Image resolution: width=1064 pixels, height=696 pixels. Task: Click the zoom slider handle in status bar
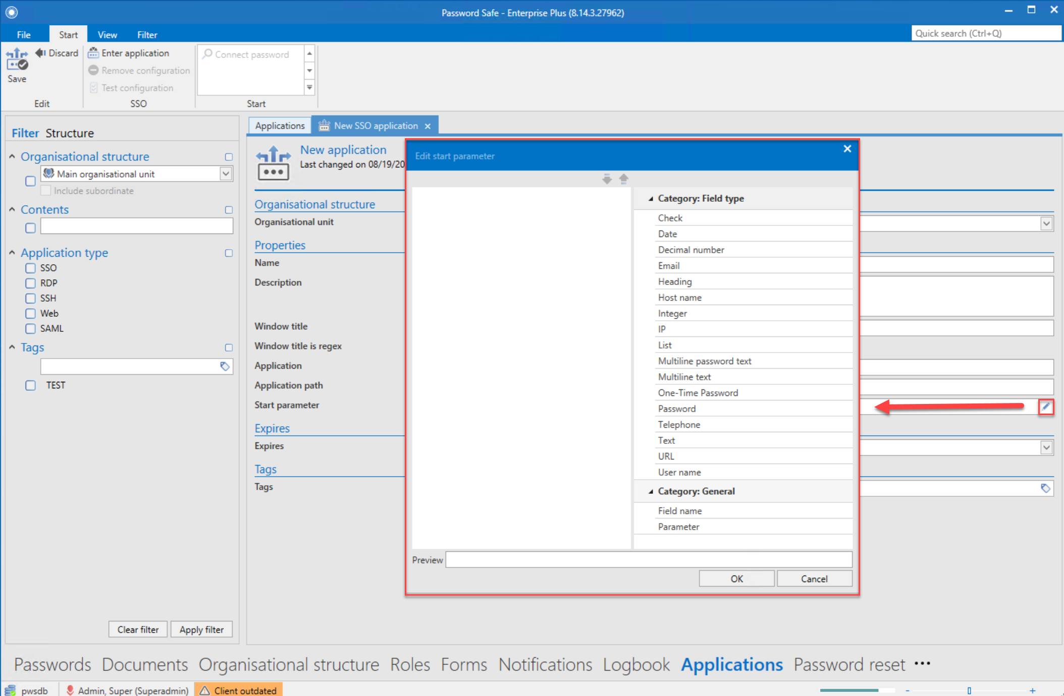969,690
